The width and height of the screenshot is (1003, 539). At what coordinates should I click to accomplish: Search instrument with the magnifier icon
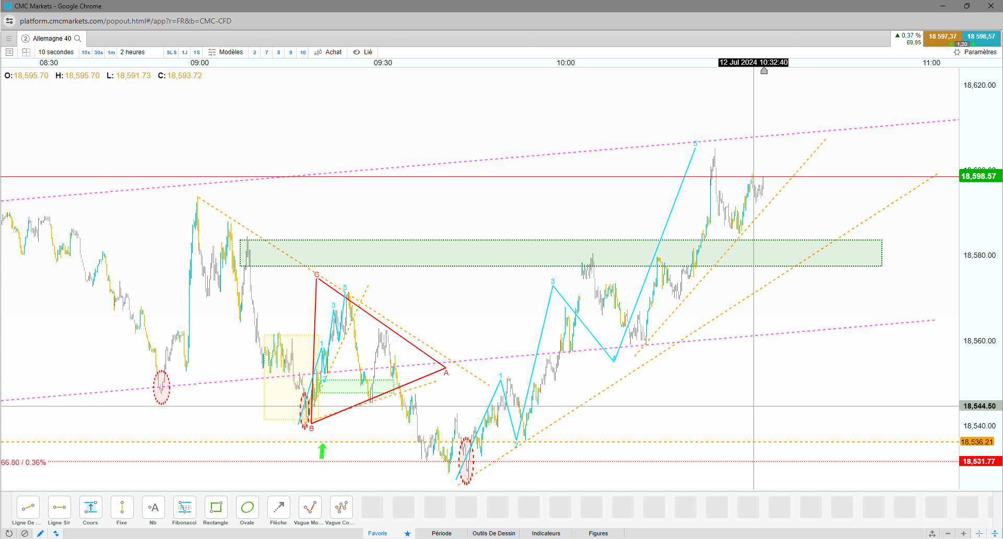78,39
